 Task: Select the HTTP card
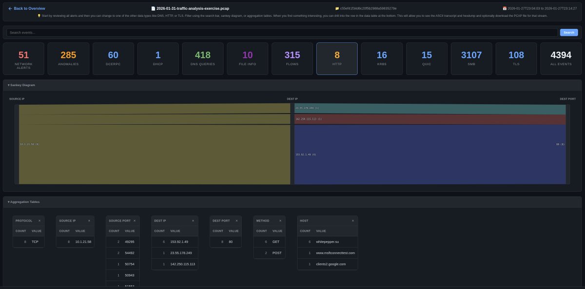(337, 58)
